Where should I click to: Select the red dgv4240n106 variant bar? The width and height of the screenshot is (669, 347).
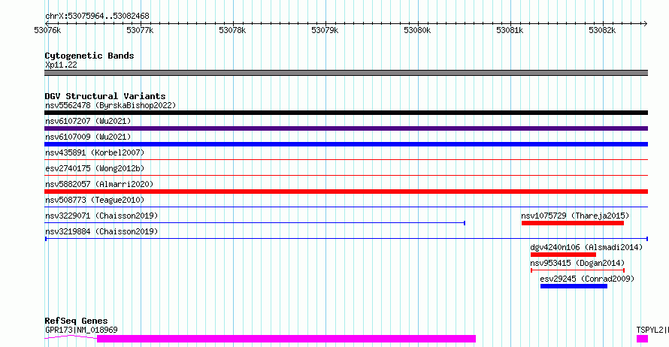point(563,255)
